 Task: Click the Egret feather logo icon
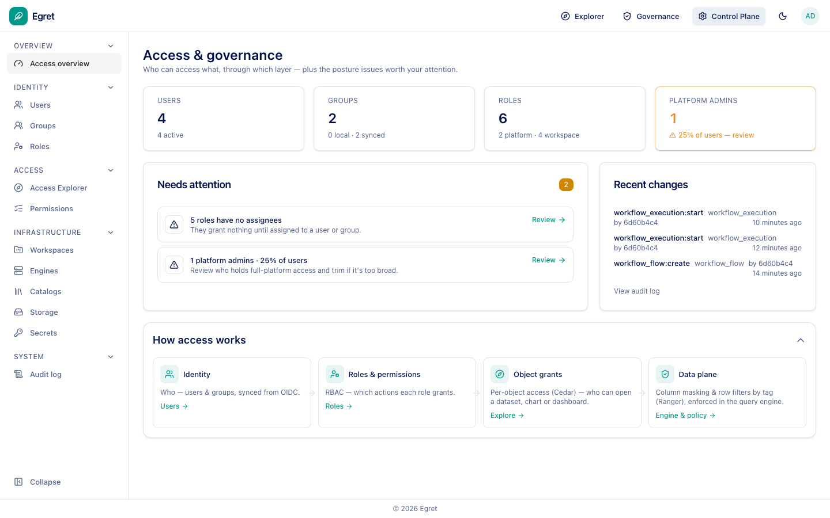click(x=18, y=16)
